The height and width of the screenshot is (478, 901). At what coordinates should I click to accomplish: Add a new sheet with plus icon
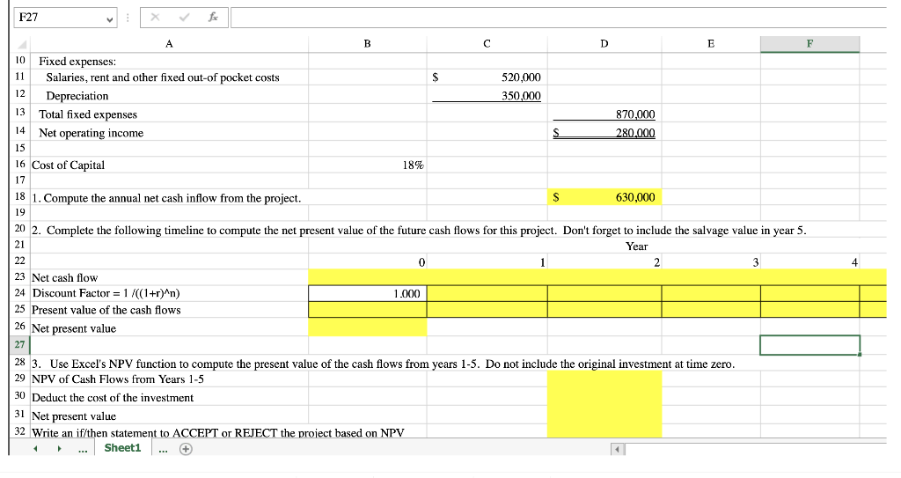tap(186, 449)
